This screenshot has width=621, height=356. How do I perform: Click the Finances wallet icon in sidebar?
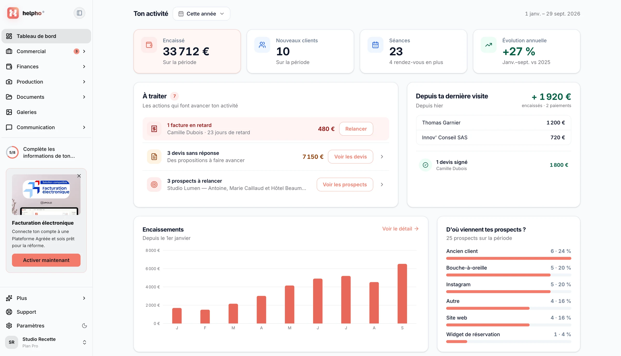(x=9, y=66)
